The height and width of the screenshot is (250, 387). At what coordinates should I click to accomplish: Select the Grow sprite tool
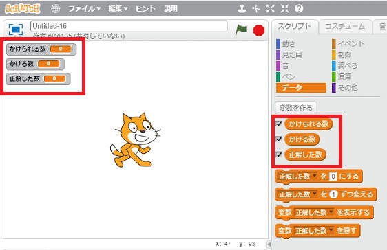click(x=270, y=9)
